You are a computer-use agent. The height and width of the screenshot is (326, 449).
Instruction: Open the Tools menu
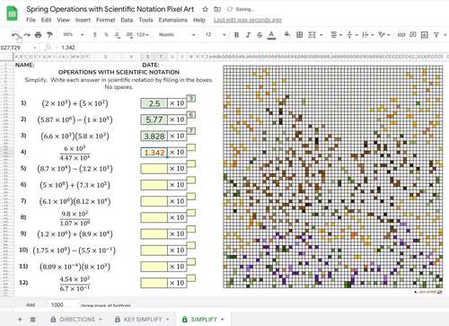pyautogui.click(x=145, y=20)
